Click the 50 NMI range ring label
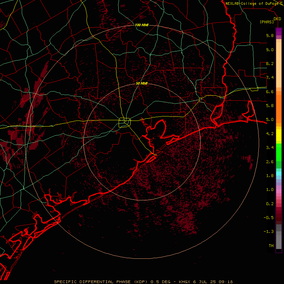Screen dimensions: 284x284 pyautogui.click(x=142, y=83)
